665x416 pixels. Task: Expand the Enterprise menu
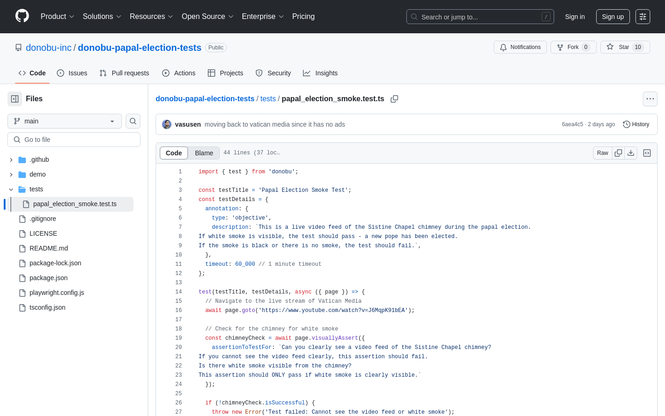click(263, 17)
